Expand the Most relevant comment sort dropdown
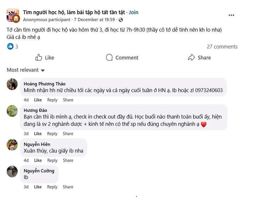260x197 pixels. coord(26,70)
